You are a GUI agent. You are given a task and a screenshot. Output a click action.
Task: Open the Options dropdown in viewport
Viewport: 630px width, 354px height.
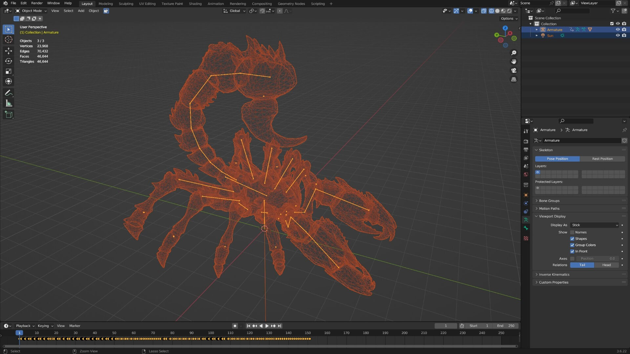[x=509, y=19]
